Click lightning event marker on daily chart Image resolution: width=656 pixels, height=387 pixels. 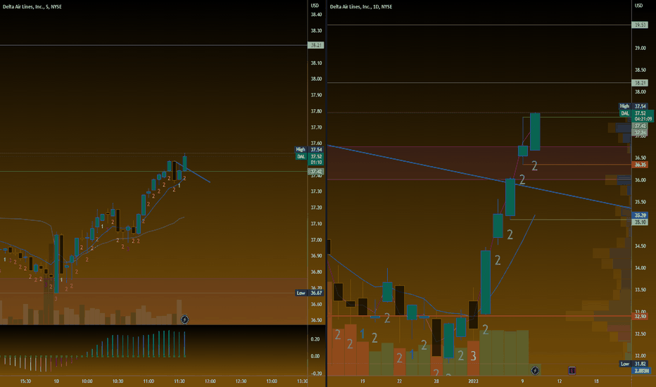[x=535, y=370]
